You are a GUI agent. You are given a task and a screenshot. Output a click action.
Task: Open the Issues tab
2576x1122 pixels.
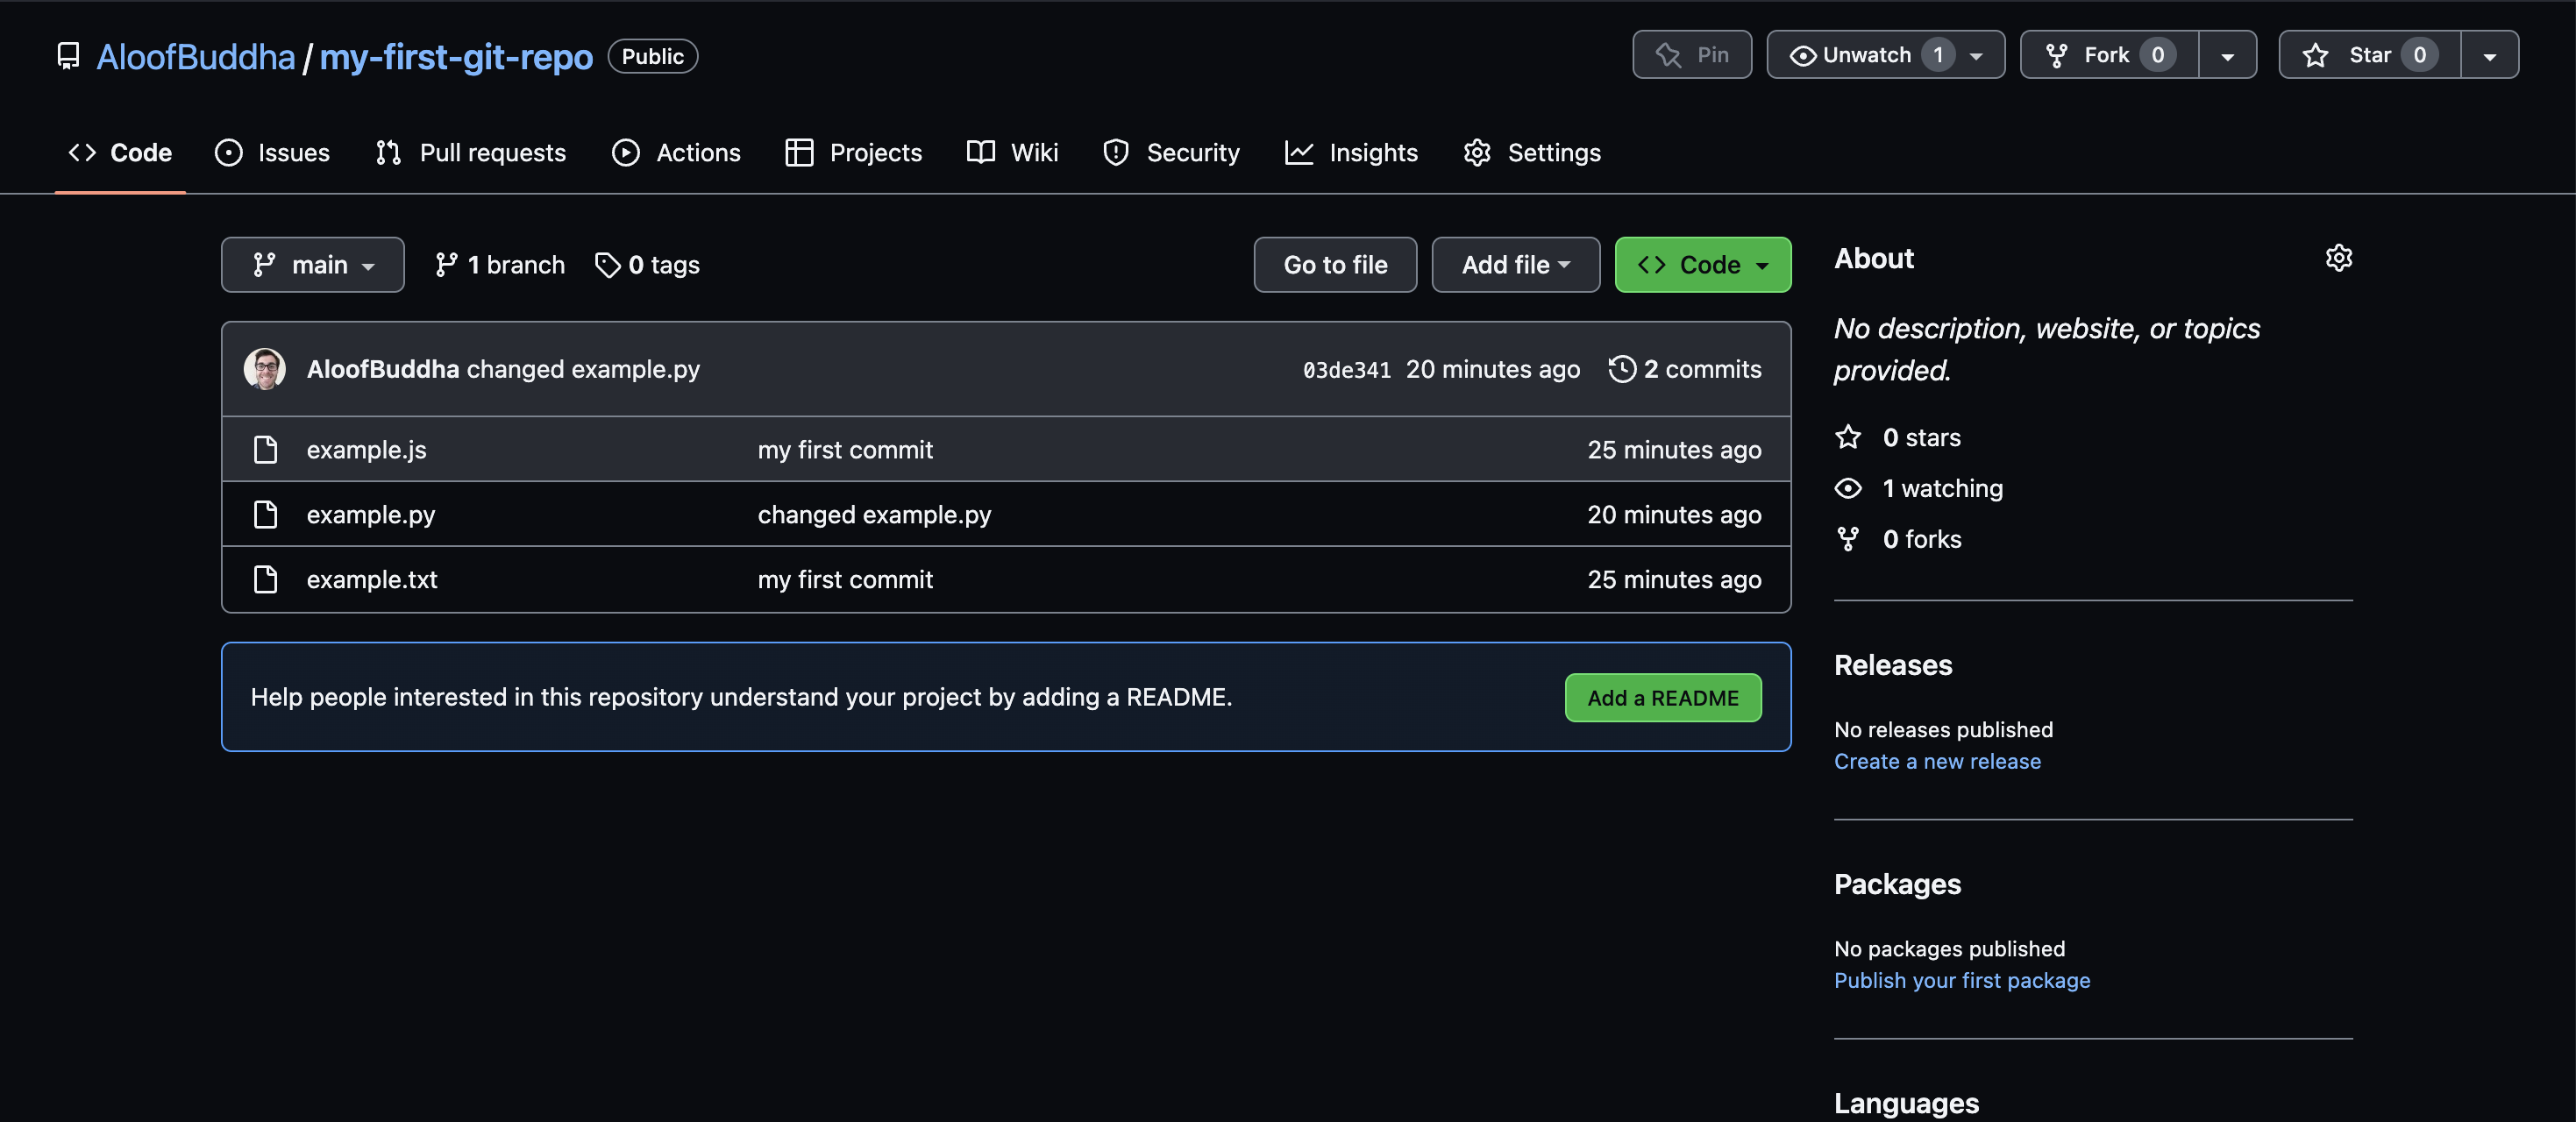click(x=272, y=152)
